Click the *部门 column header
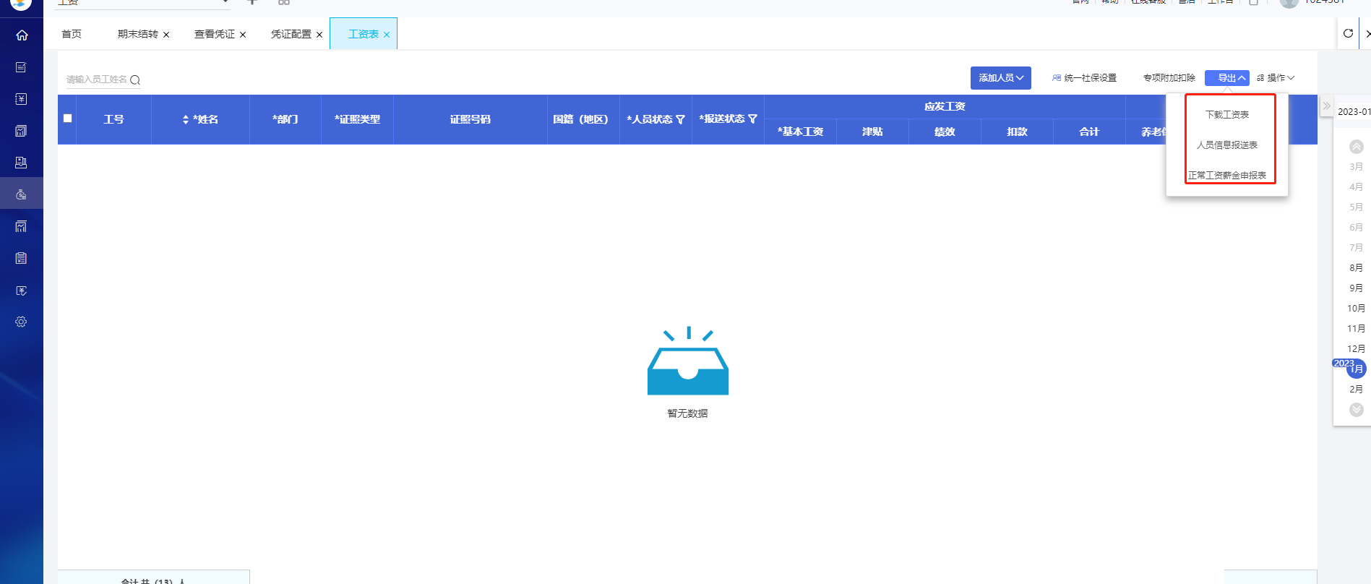This screenshot has height=584, width=1371. click(x=285, y=119)
